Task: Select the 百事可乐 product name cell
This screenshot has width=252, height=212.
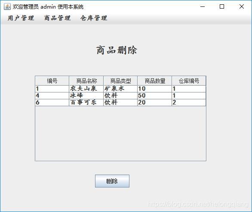Action: tap(86, 102)
